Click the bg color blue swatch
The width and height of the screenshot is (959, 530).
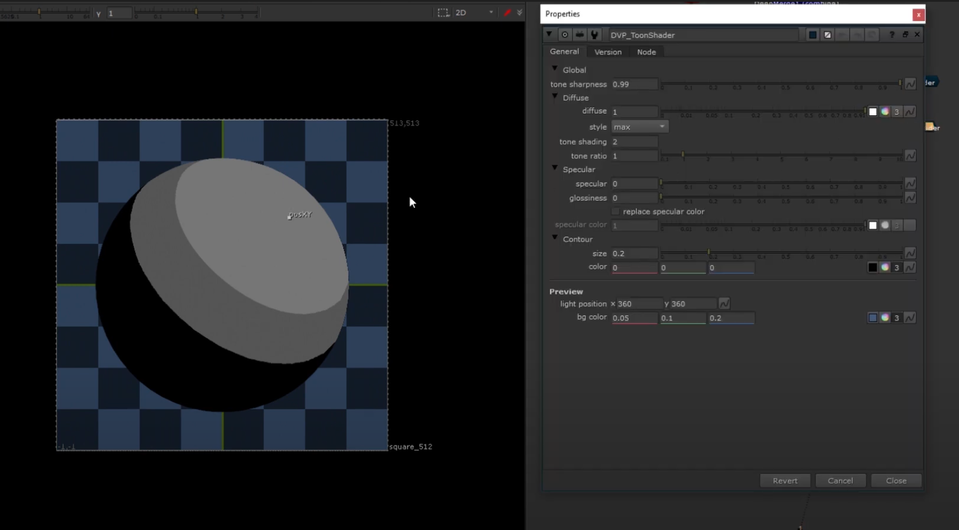pos(873,318)
